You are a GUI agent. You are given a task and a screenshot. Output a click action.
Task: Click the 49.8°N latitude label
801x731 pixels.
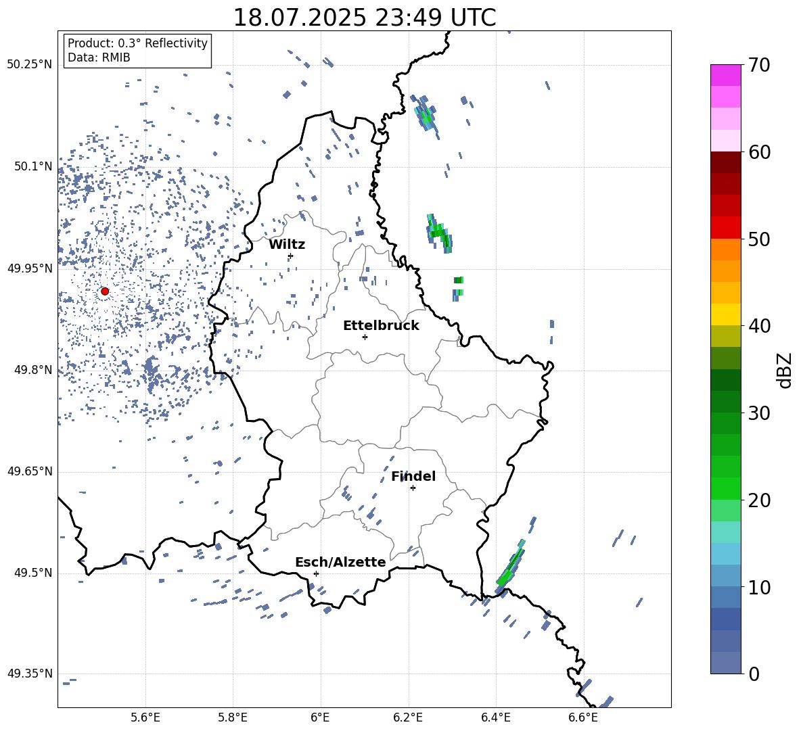pos(33,370)
